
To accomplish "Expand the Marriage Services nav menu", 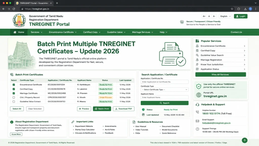I will 142,32.
